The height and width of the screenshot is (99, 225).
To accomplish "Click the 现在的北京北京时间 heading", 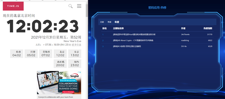I will (x=19, y=16).
